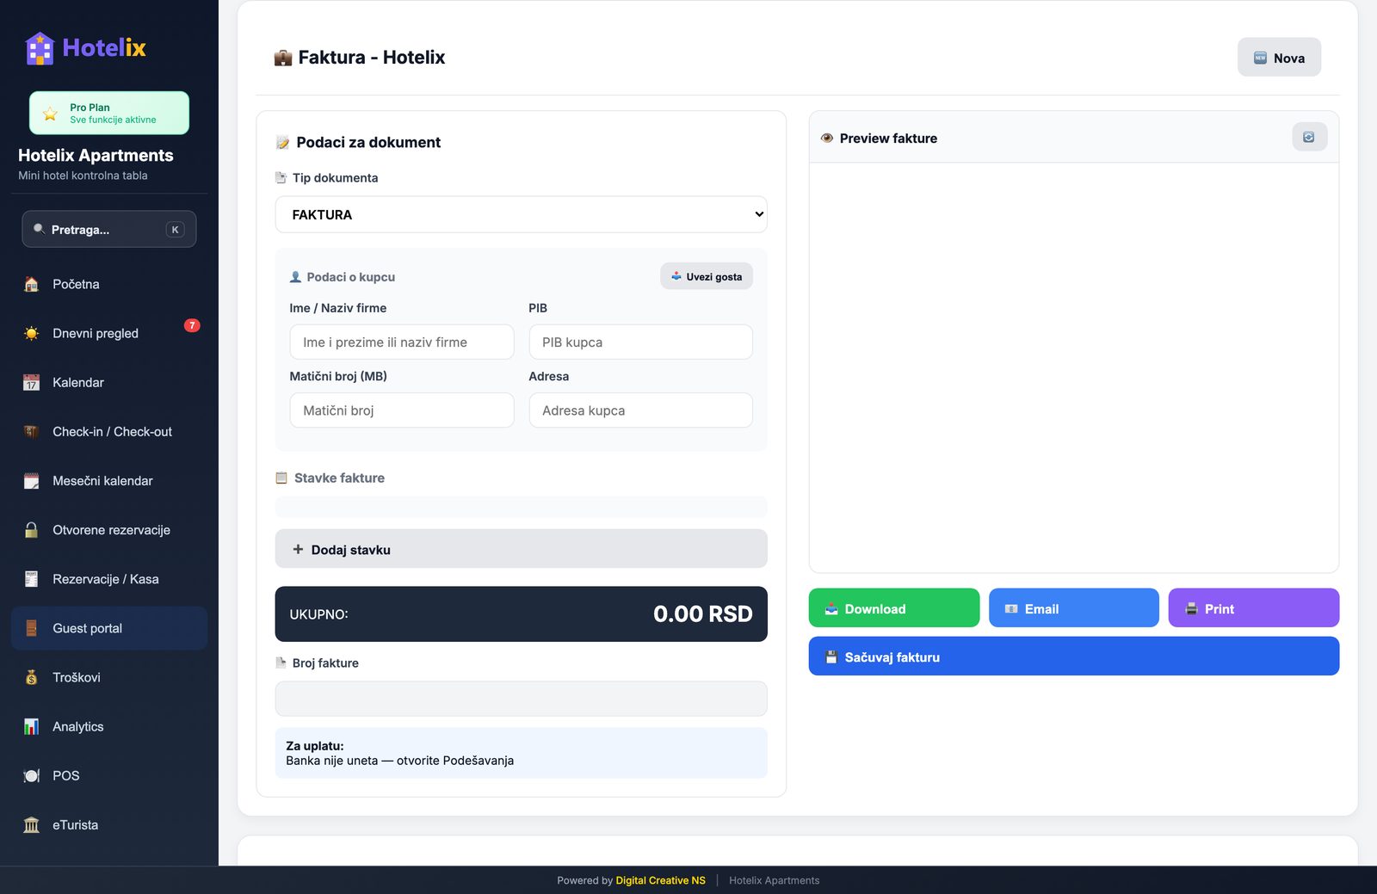1377x894 pixels.
Task: Click the Pro Plan badge
Action: coord(109,113)
